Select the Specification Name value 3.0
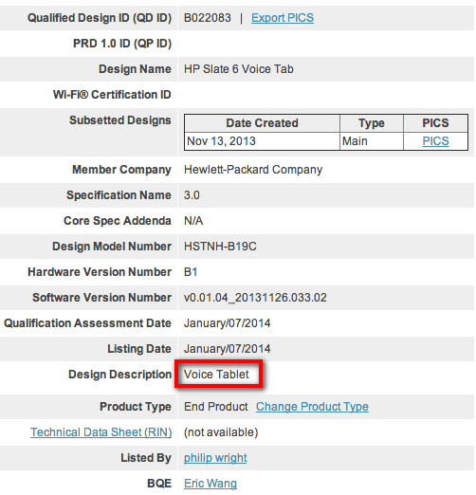This screenshot has height=495, width=476. coord(192,195)
